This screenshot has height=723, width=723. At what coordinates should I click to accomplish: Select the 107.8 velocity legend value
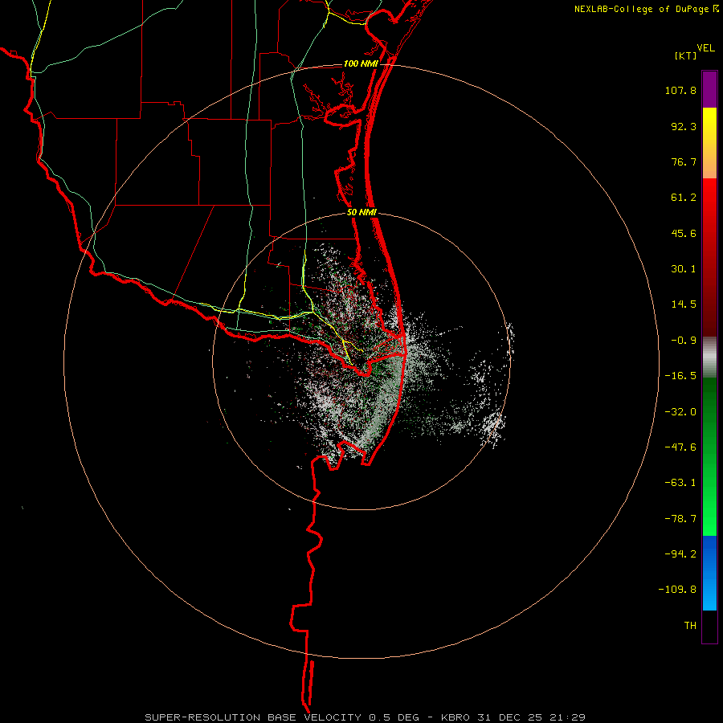[680, 90]
